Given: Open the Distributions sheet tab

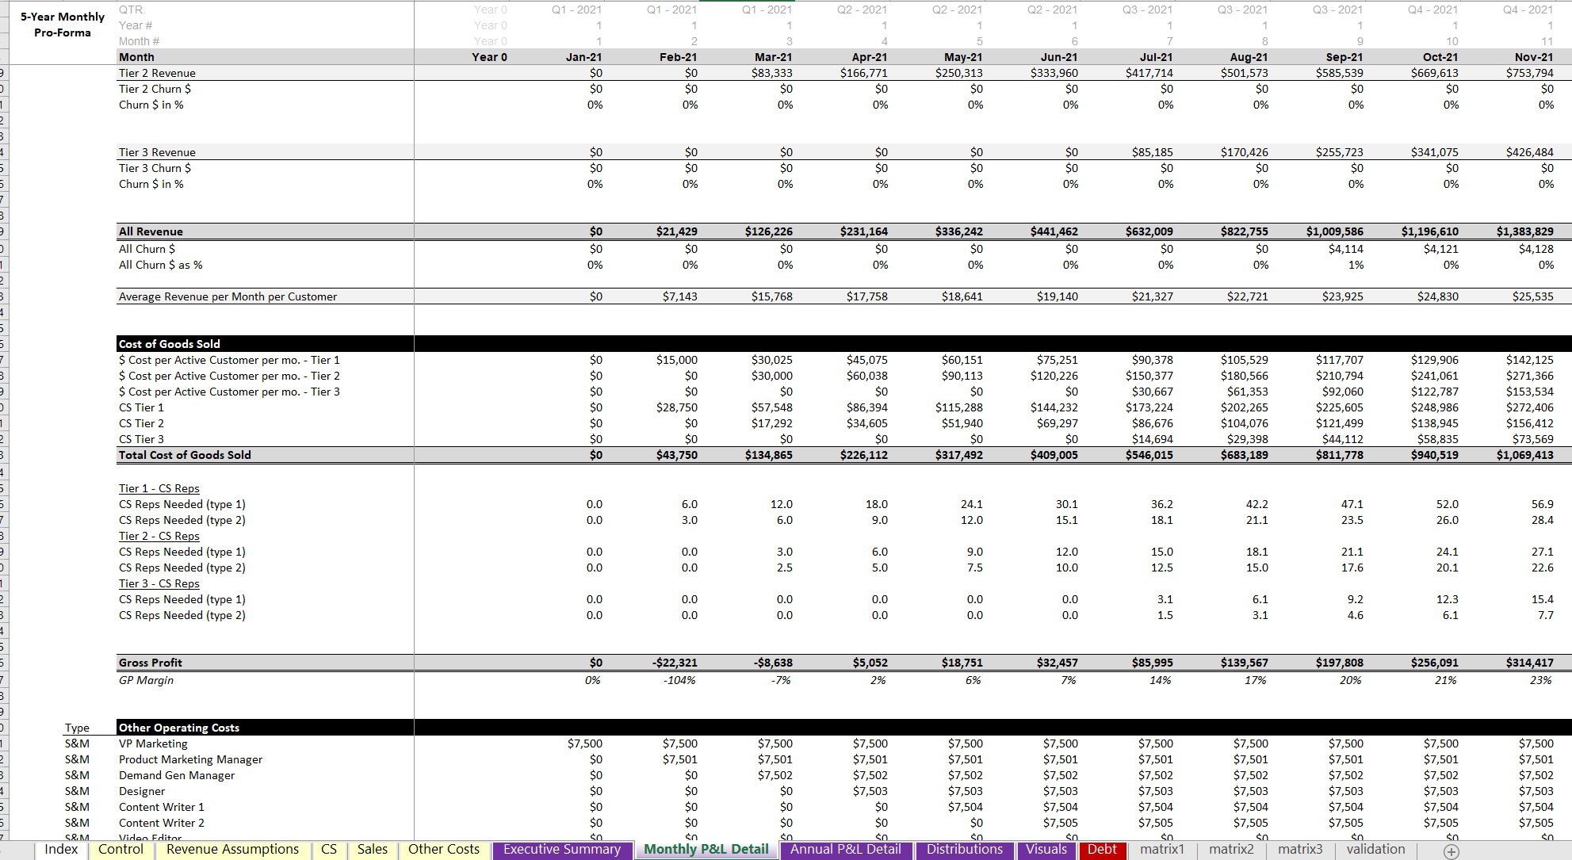Looking at the screenshot, I should pyautogui.click(x=964, y=850).
